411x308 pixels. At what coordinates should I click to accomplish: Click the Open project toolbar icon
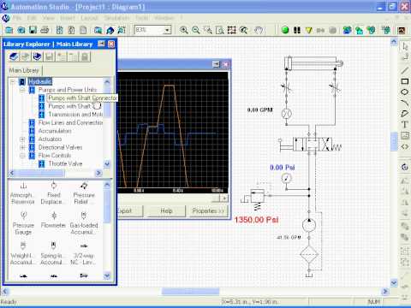pyautogui.click(x=21, y=30)
